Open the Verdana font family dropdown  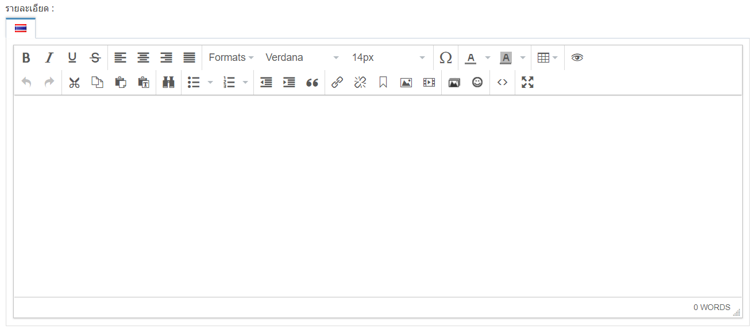[x=302, y=57]
